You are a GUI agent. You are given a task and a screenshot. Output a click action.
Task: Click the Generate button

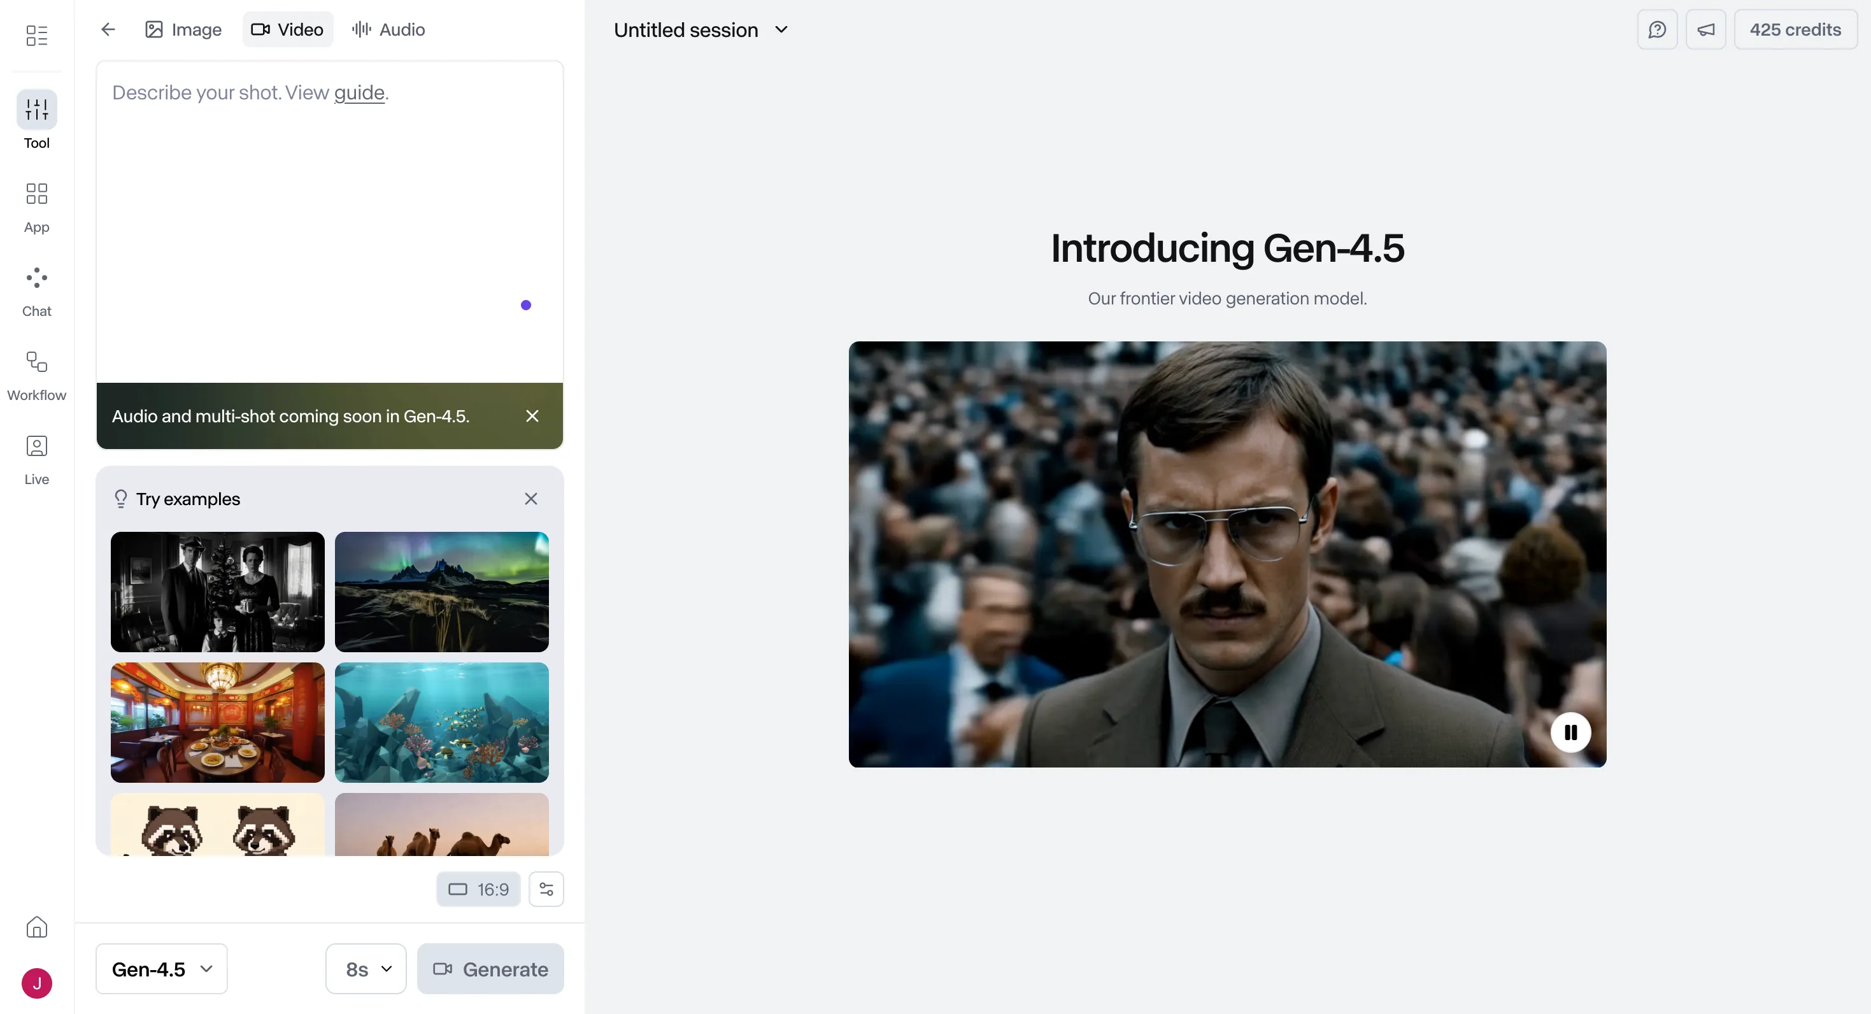[490, 969]
